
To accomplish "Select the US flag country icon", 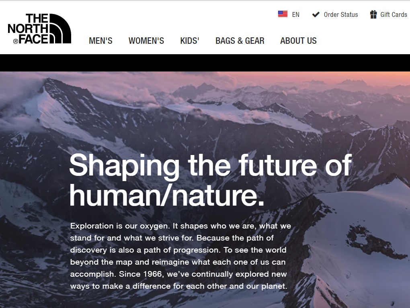I will click(283, 14).
